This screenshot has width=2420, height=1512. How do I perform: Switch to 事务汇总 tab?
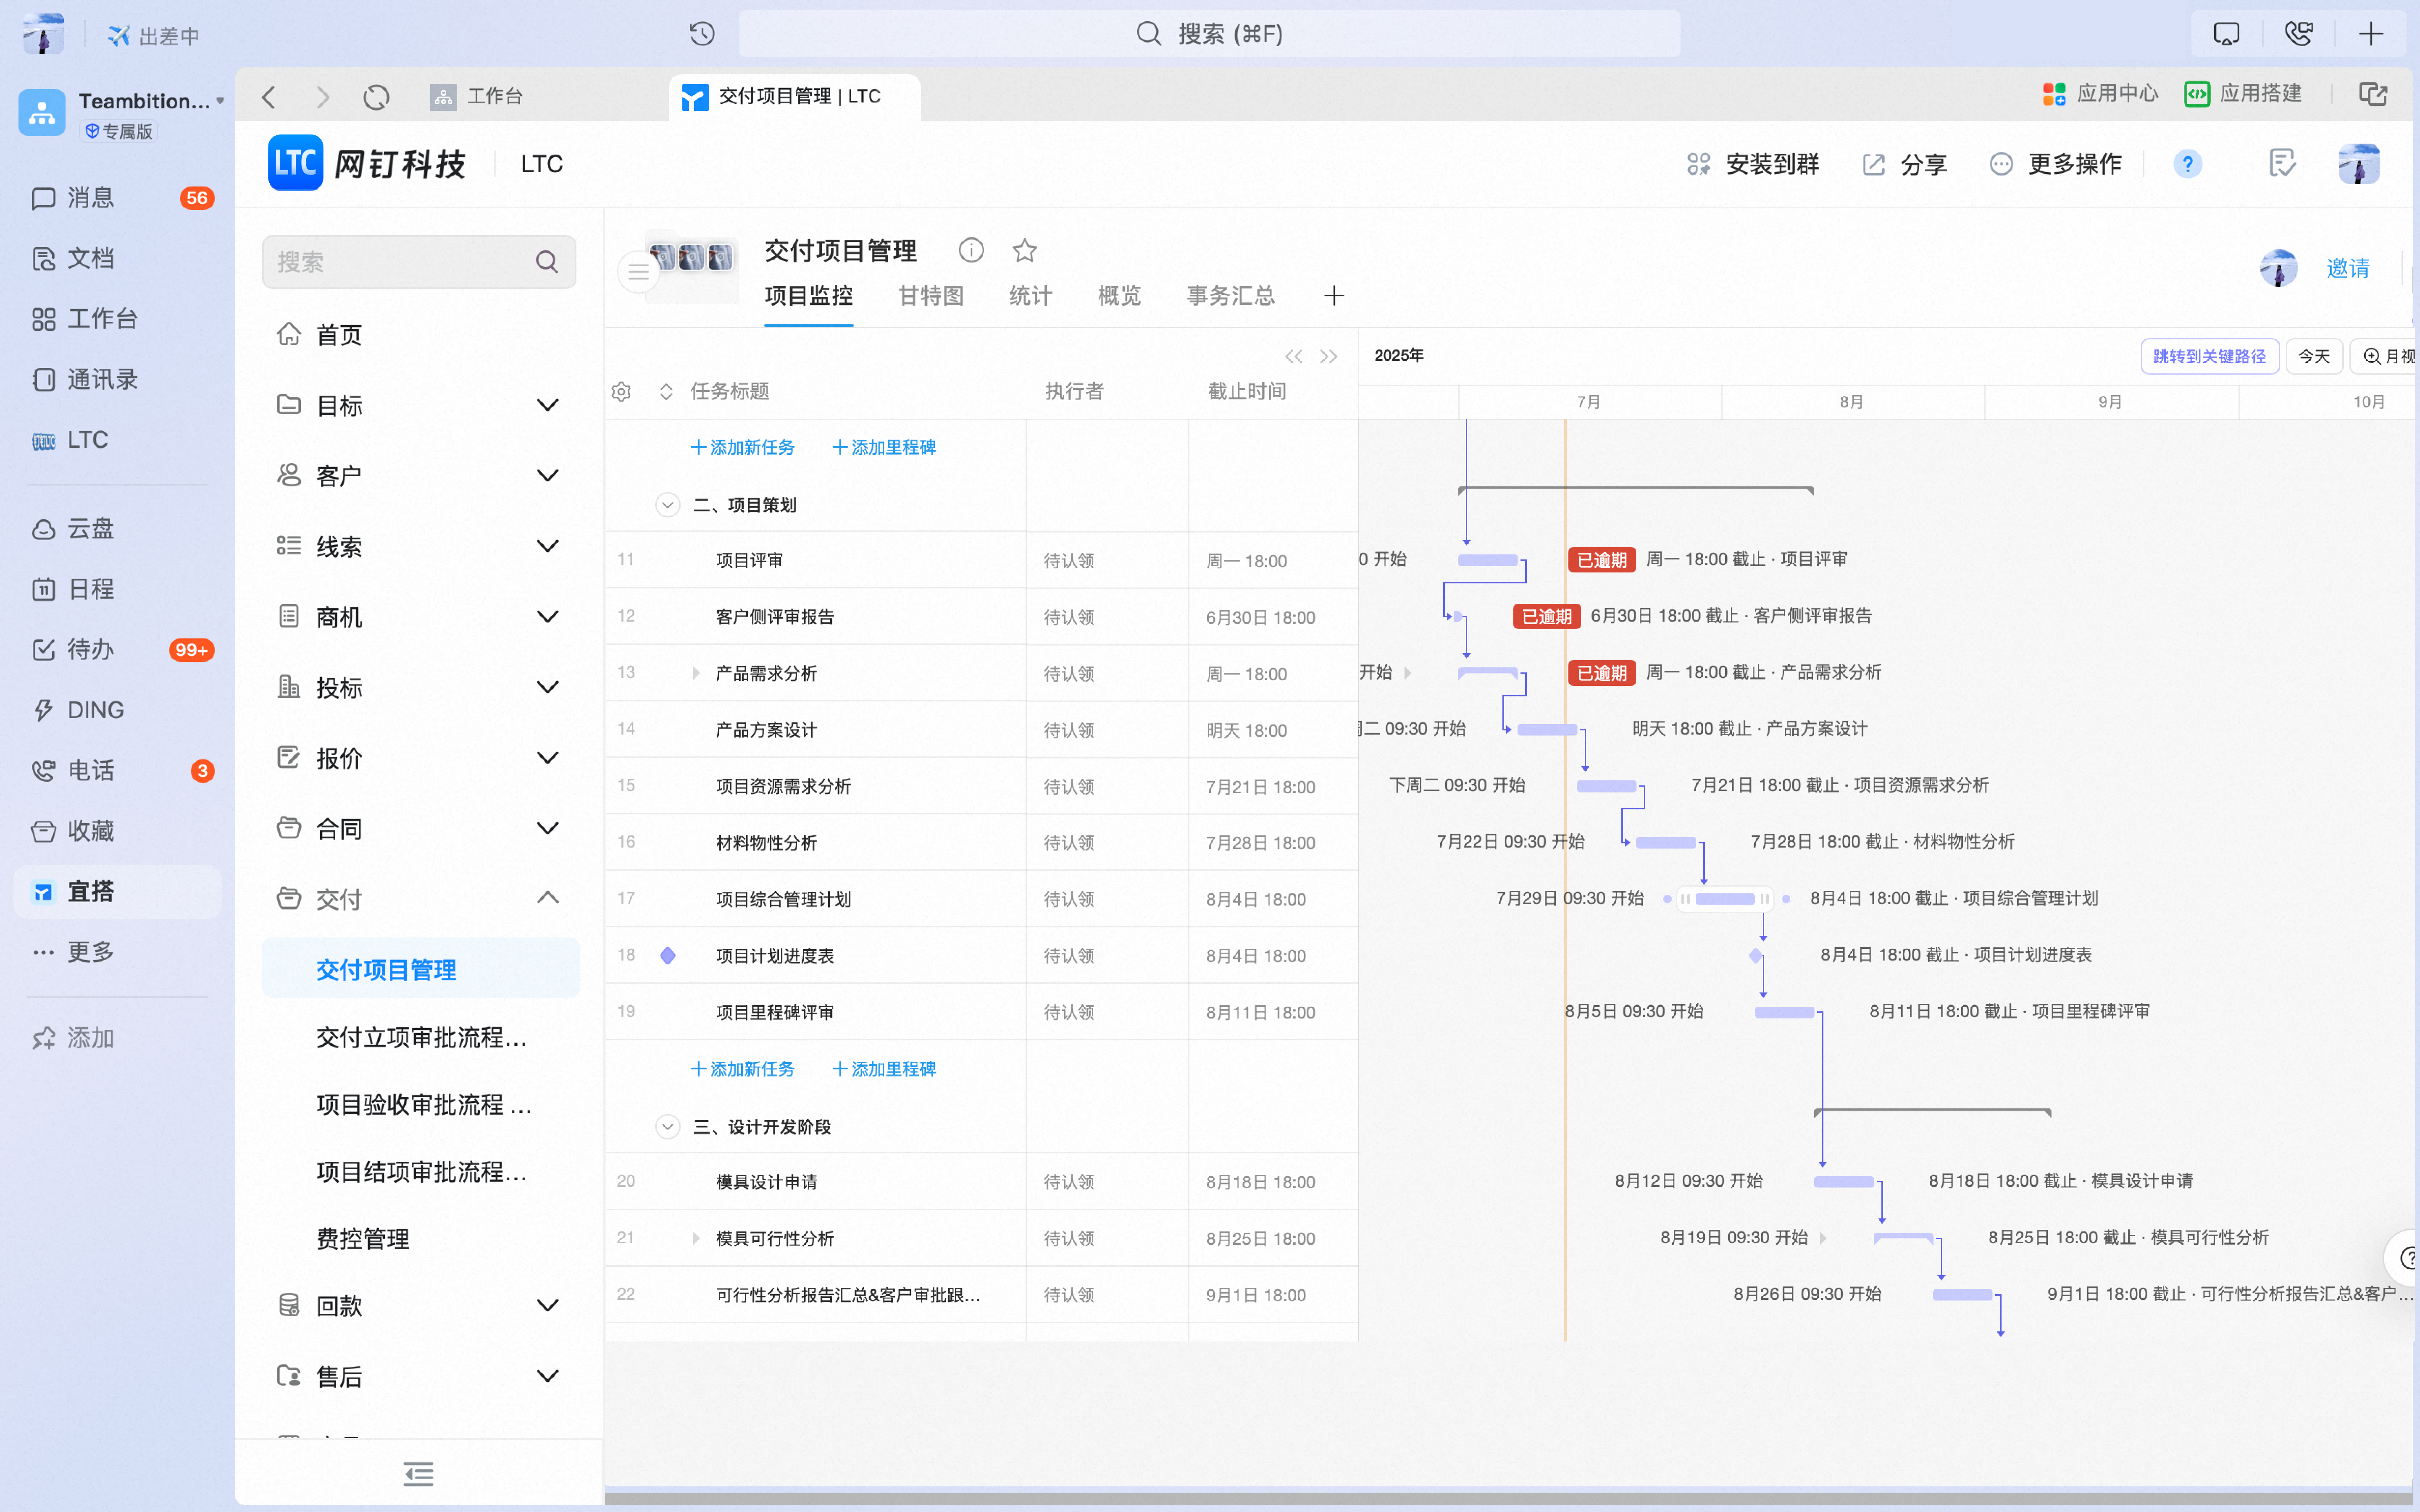[1230, 296]
